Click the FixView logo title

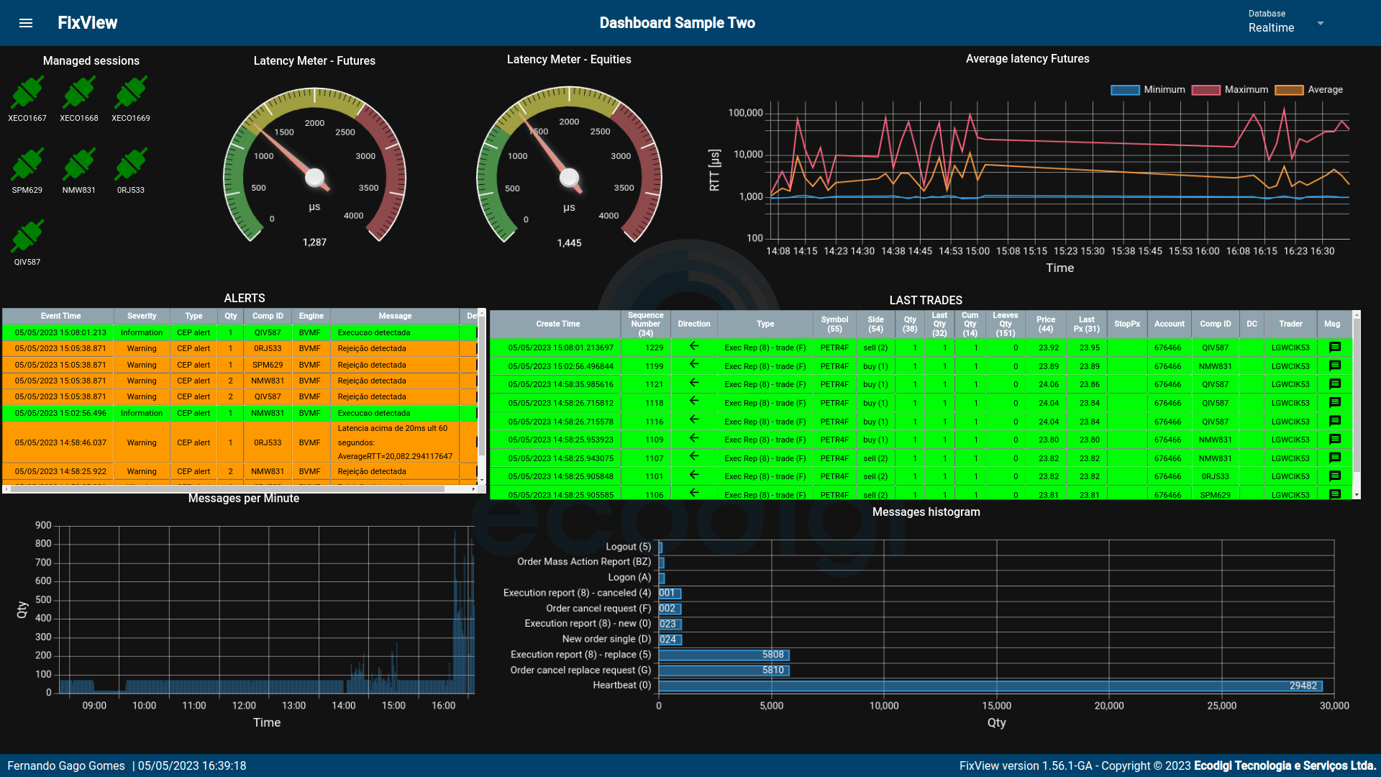pyautogui.click(x=88, y=23)
